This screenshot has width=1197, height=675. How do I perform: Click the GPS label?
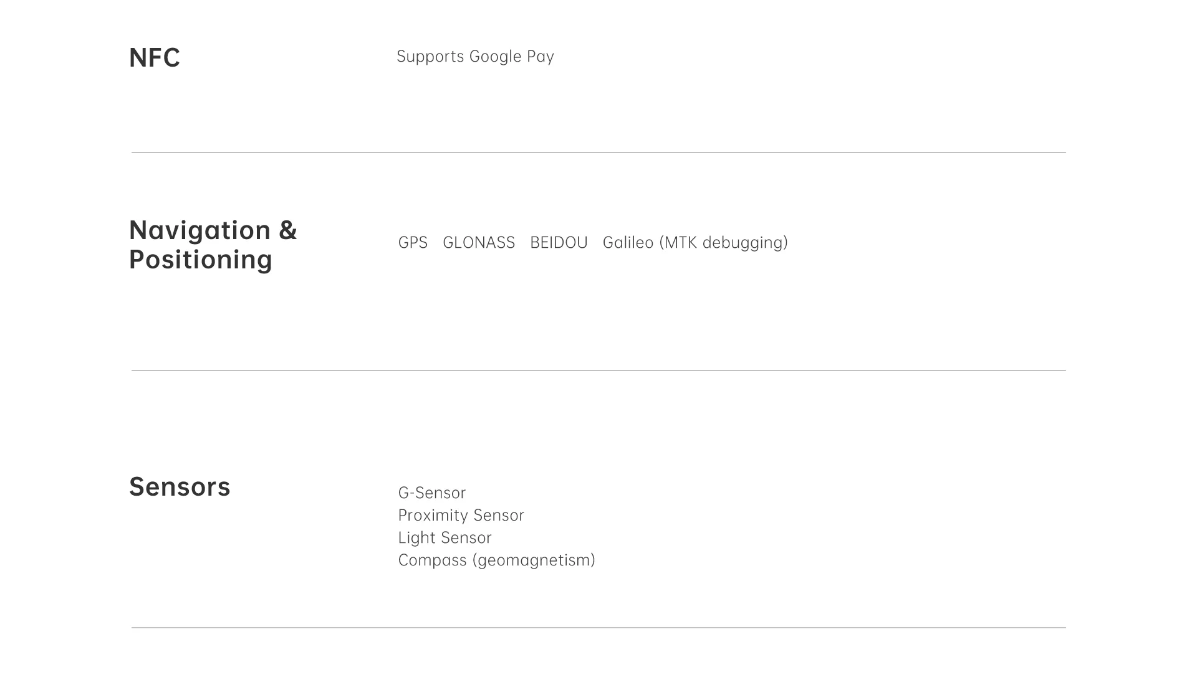click(413, 243)
